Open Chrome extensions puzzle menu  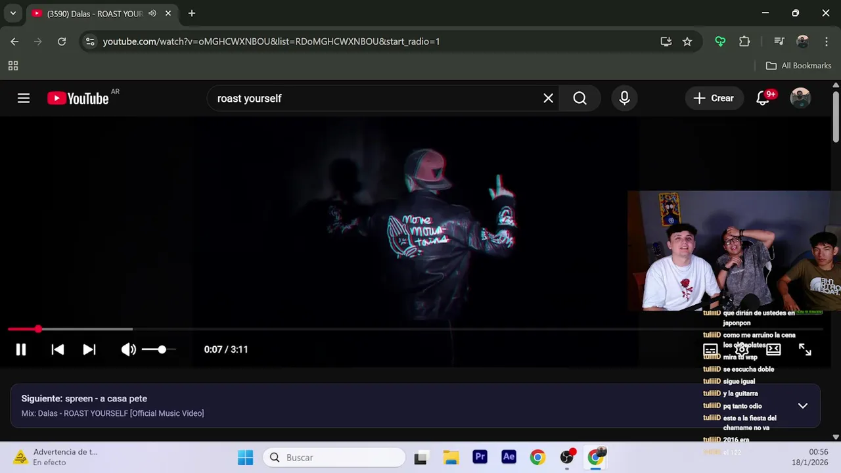click(744, 41)
